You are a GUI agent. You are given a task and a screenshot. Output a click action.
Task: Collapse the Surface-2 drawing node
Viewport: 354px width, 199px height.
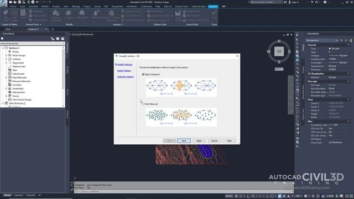(x=3, y=48)
